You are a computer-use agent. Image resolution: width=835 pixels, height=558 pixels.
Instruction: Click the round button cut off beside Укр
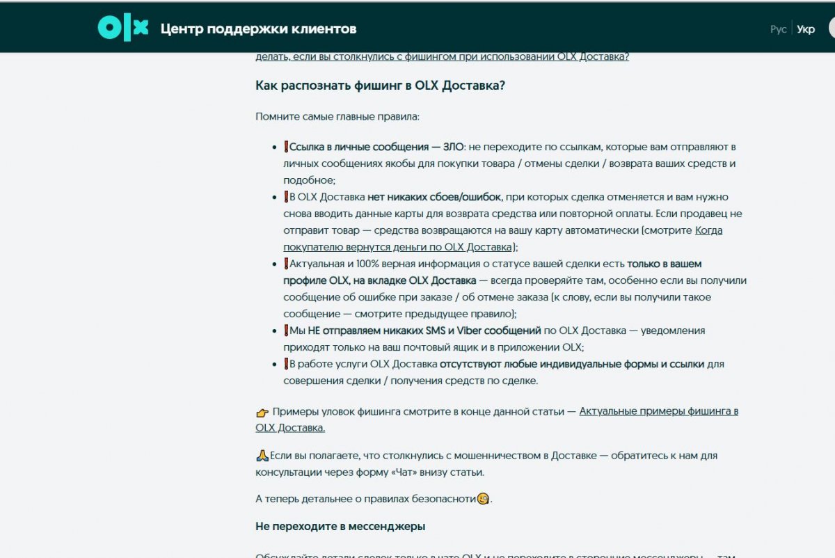(832, 29)
